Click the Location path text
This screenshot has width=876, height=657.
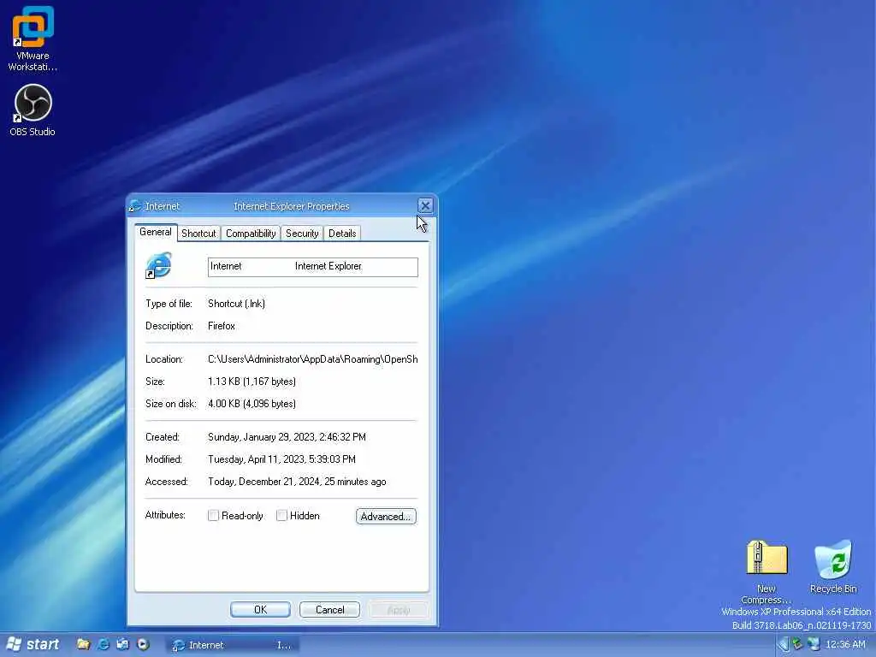[313, 359]
